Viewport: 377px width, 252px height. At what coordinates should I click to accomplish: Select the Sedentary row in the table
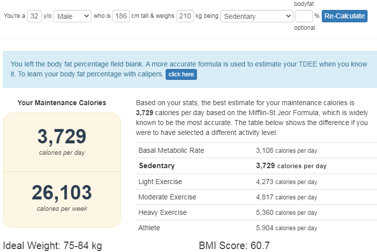pos(256,166)
